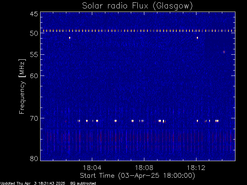Image resolution: width=247 pixels, height=185 pixels.
Task: Click the 50 MHz axis label
Action: coord(34,33)
